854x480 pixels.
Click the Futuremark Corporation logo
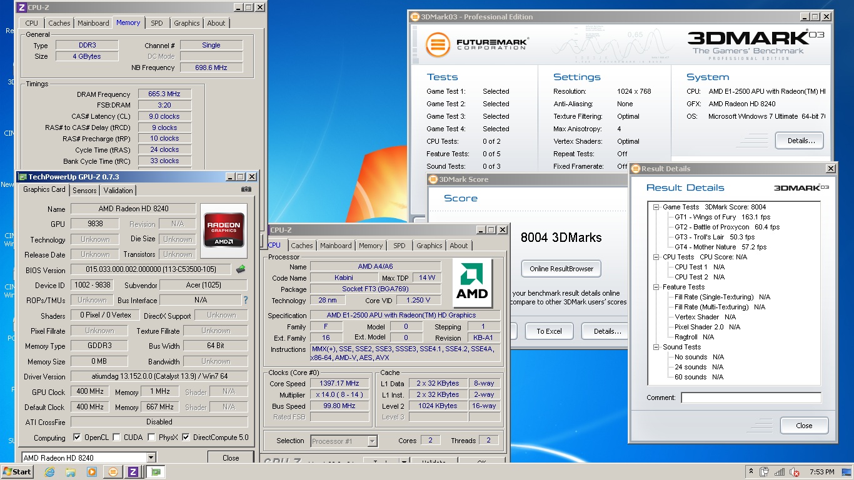pos(476,44)
